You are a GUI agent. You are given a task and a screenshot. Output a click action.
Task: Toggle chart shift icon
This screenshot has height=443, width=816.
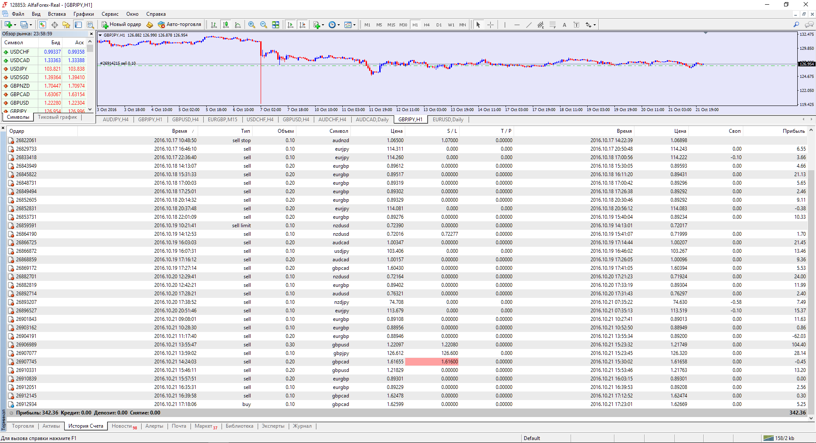point(302,25)
